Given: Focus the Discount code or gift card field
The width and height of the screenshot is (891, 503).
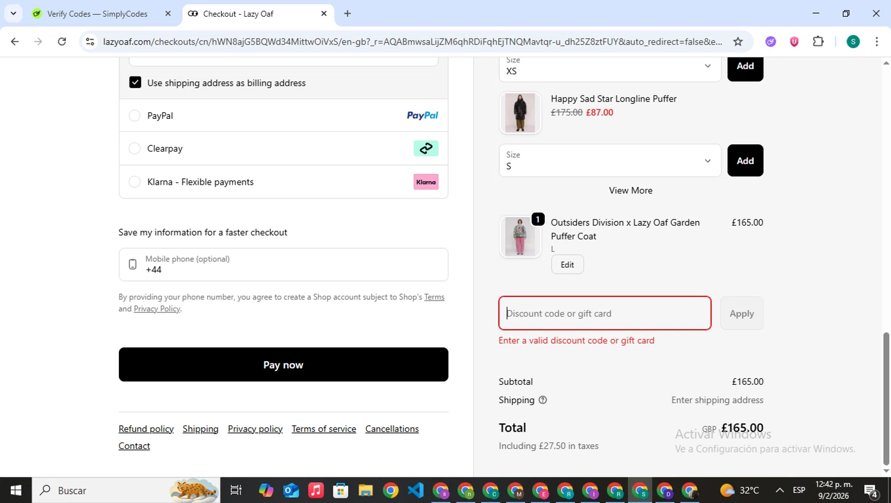Looking at the screenshot, I should point(605,313).
